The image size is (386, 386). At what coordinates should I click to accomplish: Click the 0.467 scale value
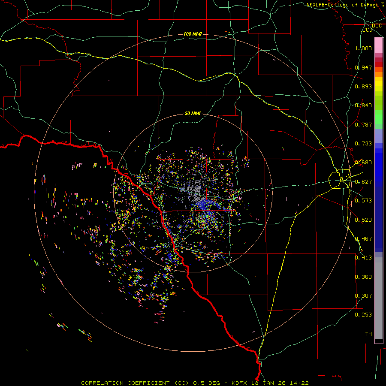(x=363, y=239)
